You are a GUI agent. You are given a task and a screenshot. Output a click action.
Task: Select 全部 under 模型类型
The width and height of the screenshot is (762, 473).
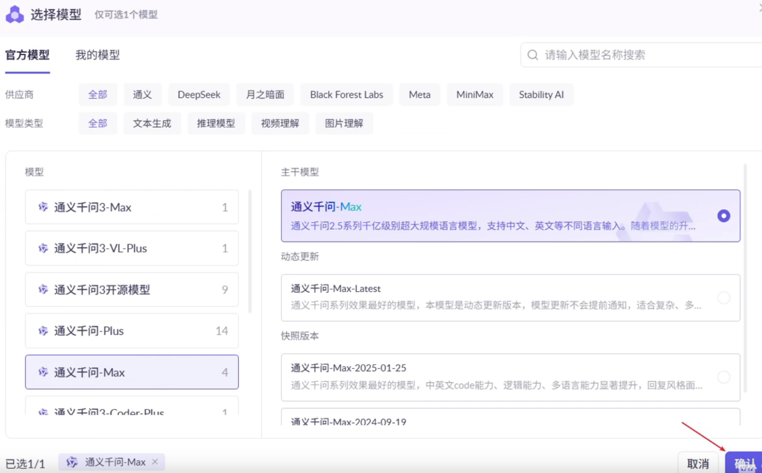point(98,123)
